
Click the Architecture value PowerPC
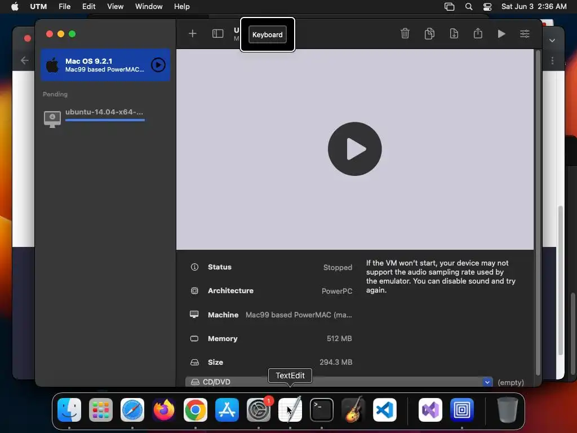(x=337, y=291)
